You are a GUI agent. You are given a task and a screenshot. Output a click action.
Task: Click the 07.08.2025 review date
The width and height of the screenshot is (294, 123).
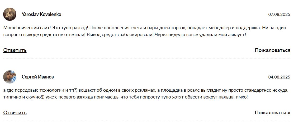279,14
